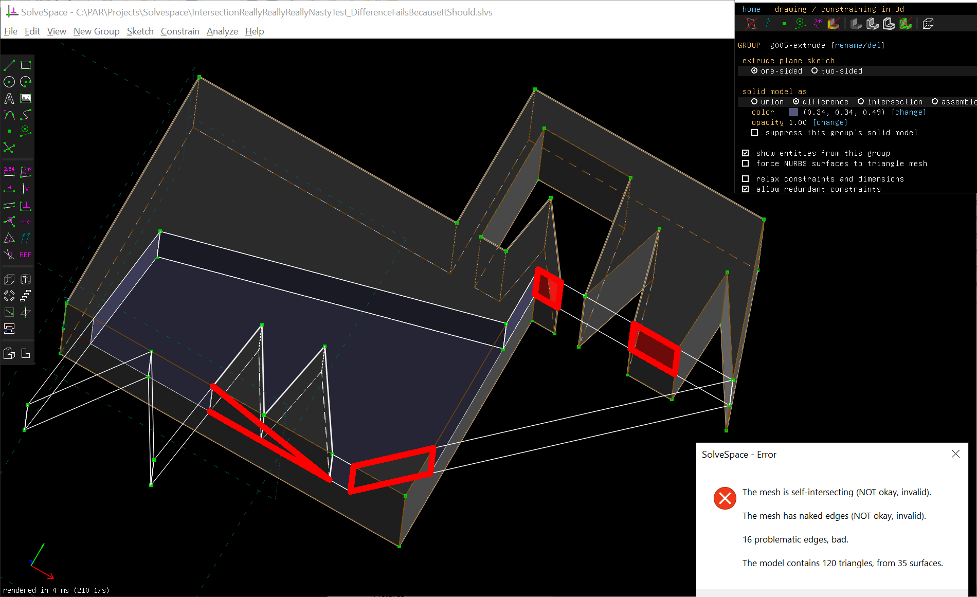Toggle shaded solid model view
977x597 pixels.
click(x=856, y=23)
